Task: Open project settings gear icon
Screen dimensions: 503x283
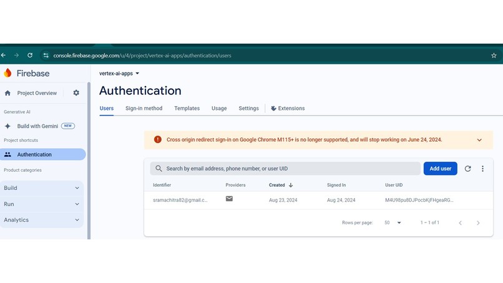Action: tap(76, 93)
